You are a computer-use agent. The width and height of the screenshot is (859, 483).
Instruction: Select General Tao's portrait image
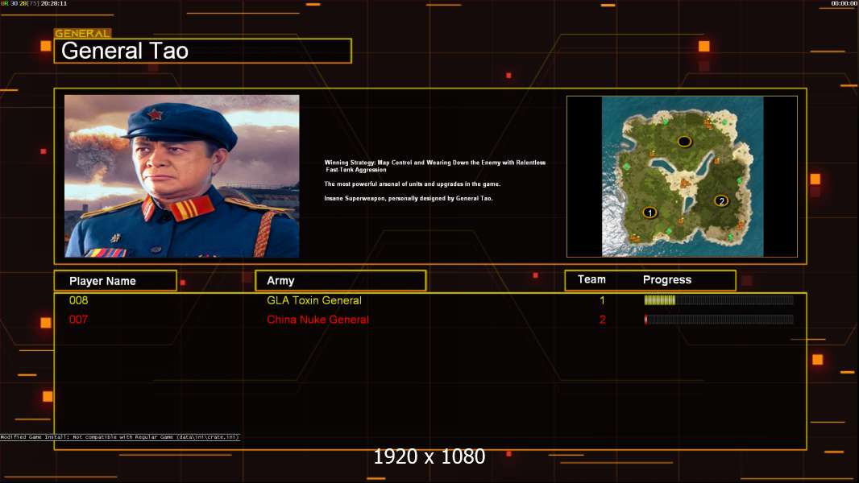(x=182, y=176)
